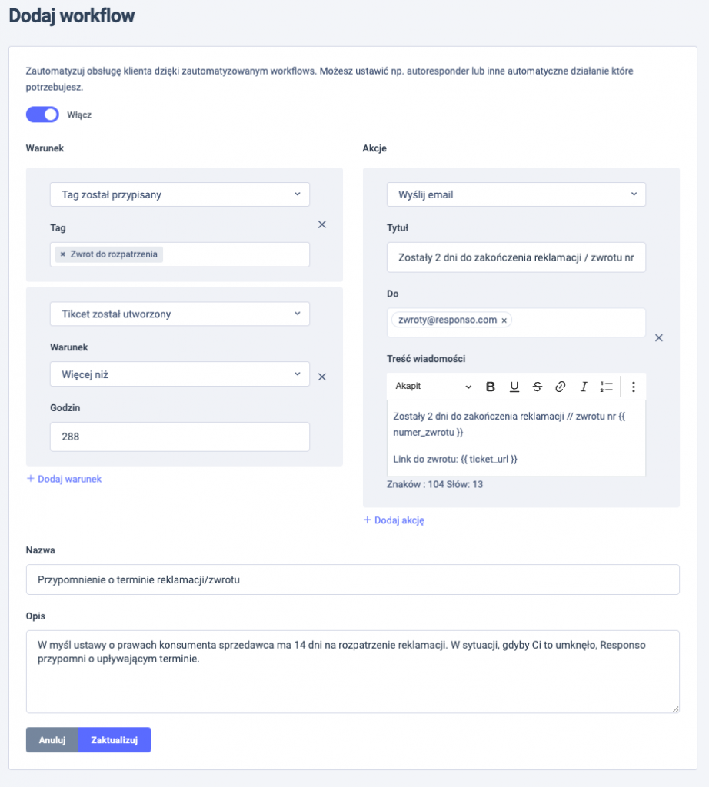Apply strikethrough formatting in message editor
709x787 pixels.
click(538, 387)
